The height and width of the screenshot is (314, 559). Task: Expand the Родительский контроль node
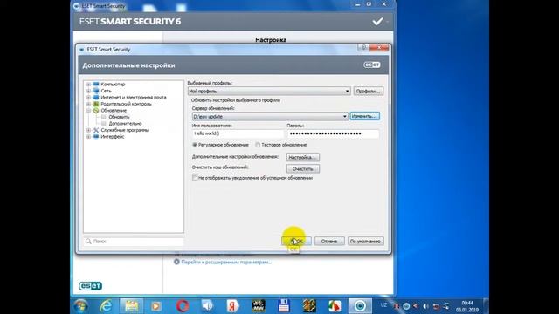click(x=88, y=104)
